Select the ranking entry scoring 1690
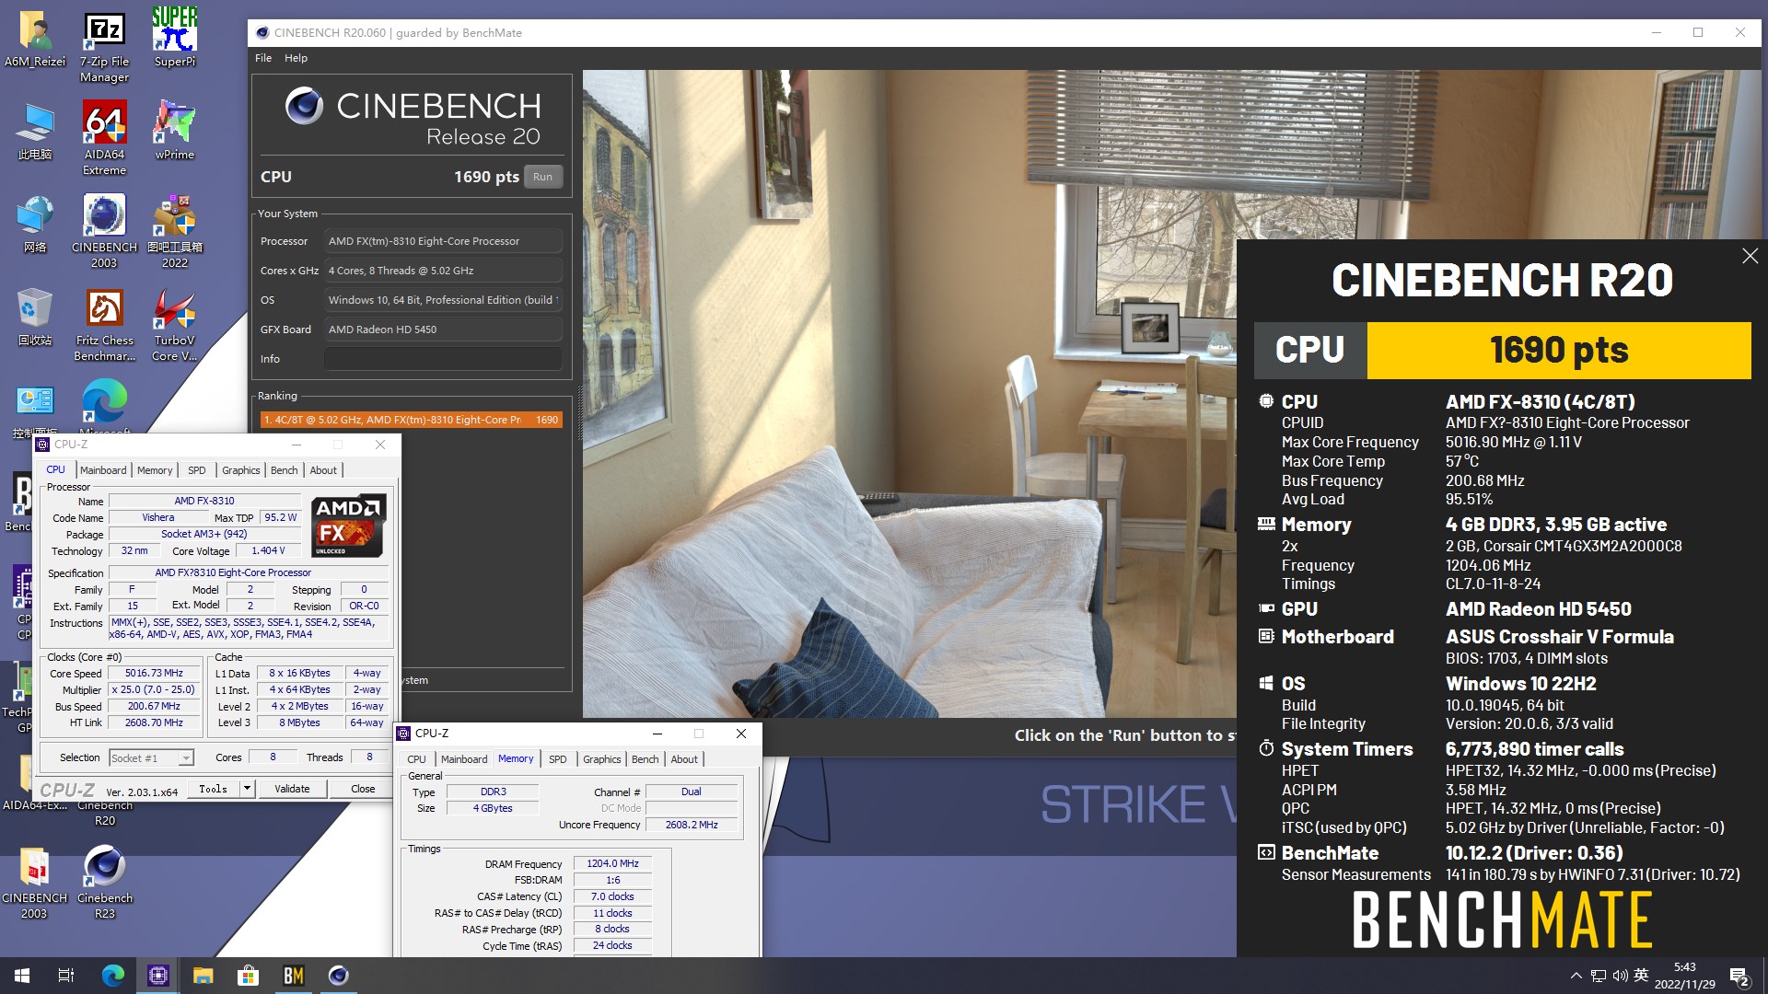 412,420
